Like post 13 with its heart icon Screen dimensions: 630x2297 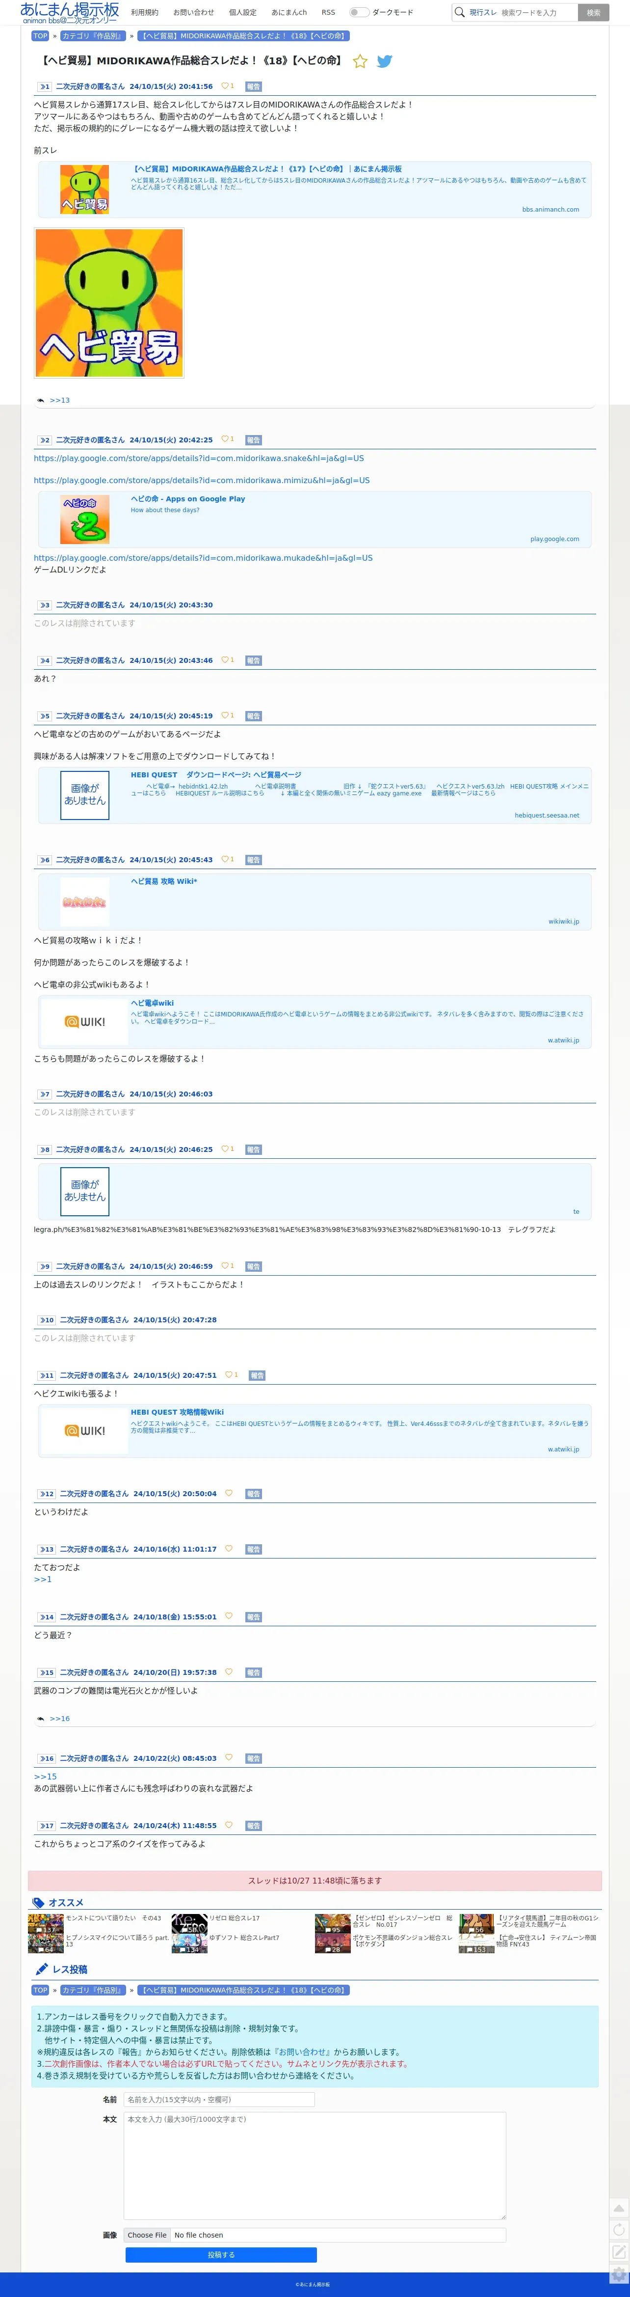point(228,1549)
